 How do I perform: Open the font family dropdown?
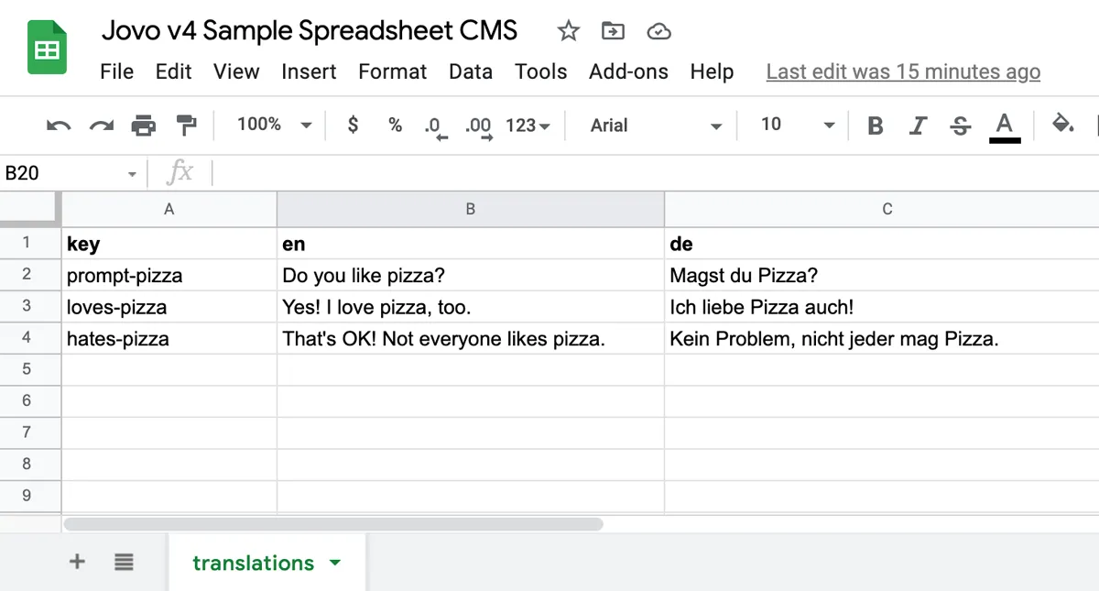650,126
